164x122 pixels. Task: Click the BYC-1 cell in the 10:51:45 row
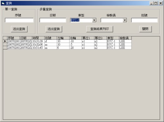[x=113, y=48]
